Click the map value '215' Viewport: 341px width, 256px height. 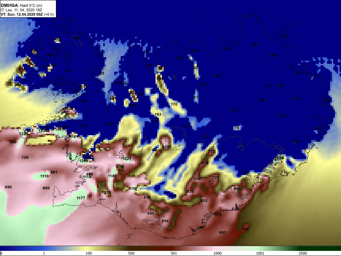[107, 193]
